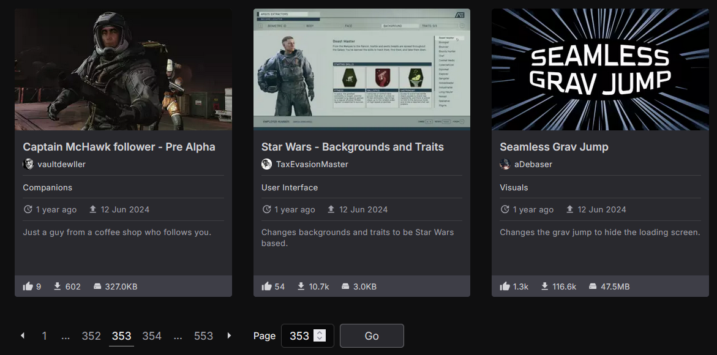Jump to page 352
717x355 pixels.
click(91, 336)
